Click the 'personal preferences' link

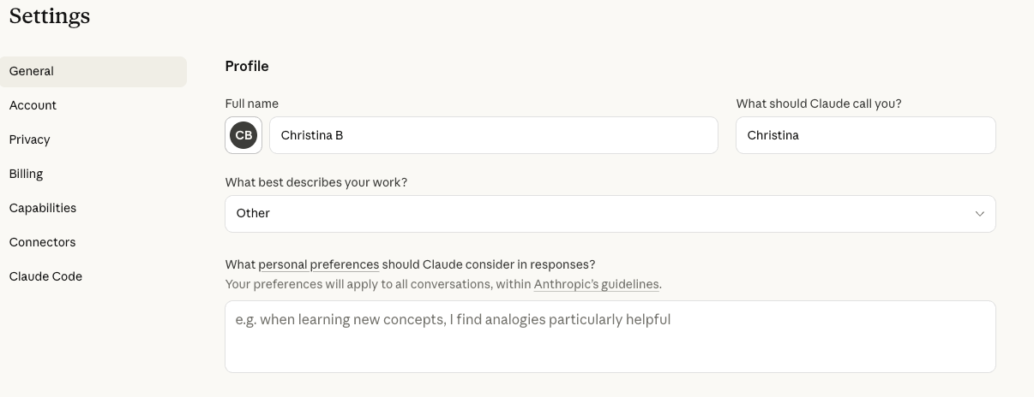[x=318, y=264]
